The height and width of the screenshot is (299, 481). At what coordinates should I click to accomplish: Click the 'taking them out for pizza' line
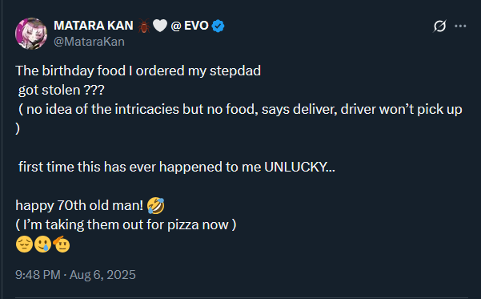coord(126,225)
